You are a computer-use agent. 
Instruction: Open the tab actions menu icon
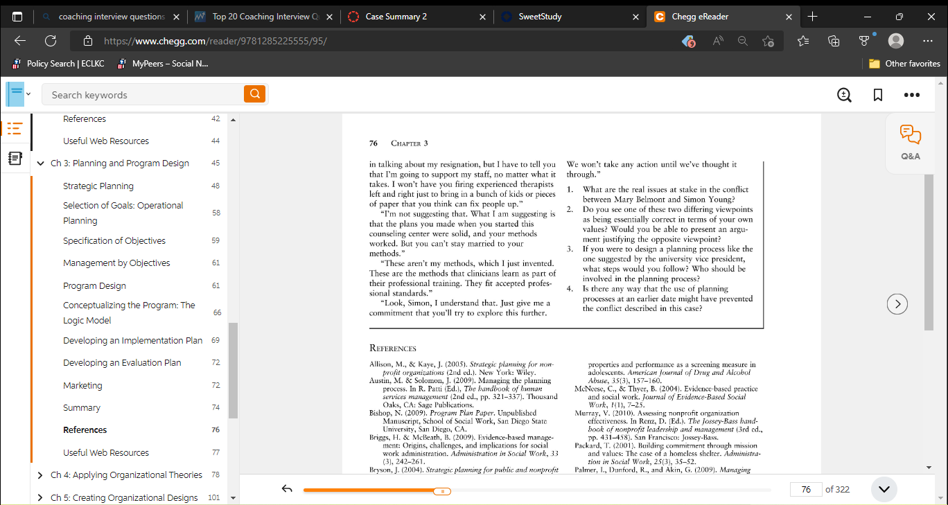[17, 16]
